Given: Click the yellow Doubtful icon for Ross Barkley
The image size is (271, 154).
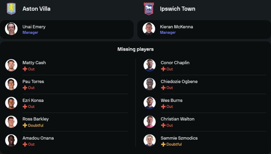Looking at the screenshot, I should (x=25, y=125).
